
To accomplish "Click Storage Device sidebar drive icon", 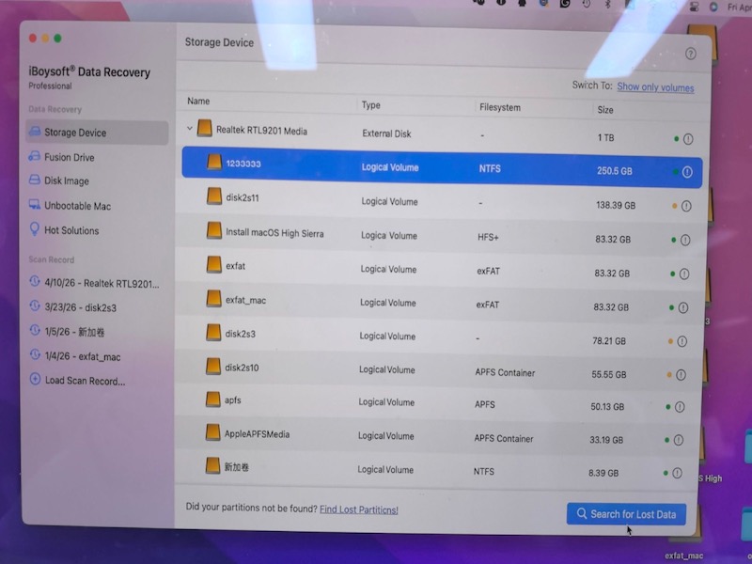I will [x=35, y=131].
